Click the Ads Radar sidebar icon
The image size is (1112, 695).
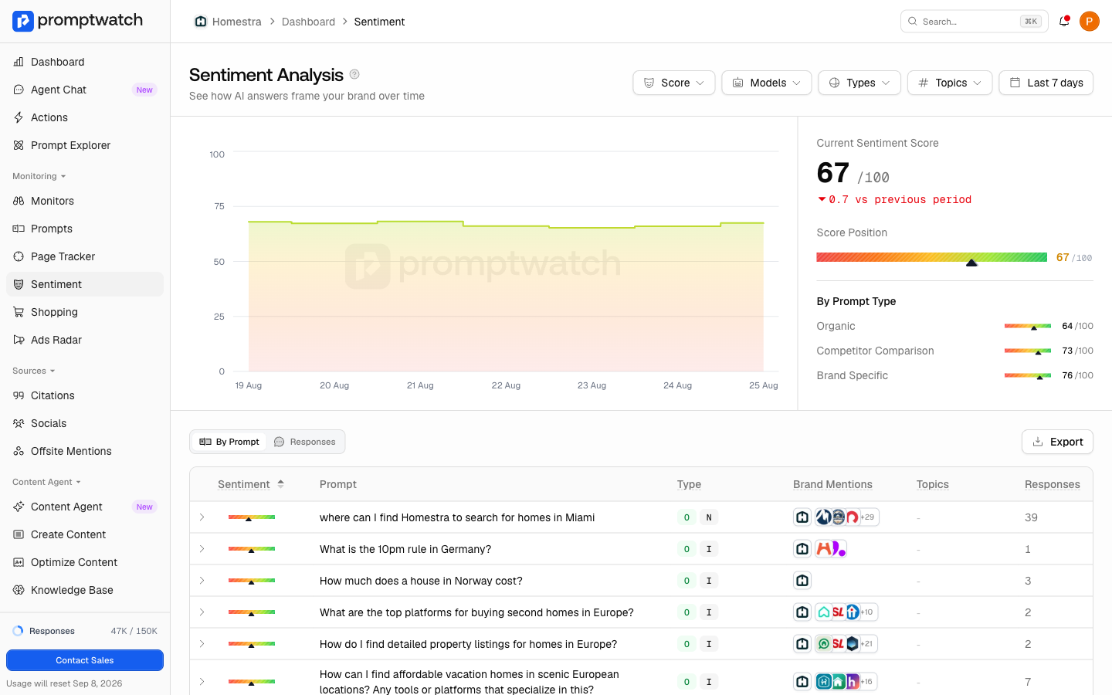coord(19,340)
